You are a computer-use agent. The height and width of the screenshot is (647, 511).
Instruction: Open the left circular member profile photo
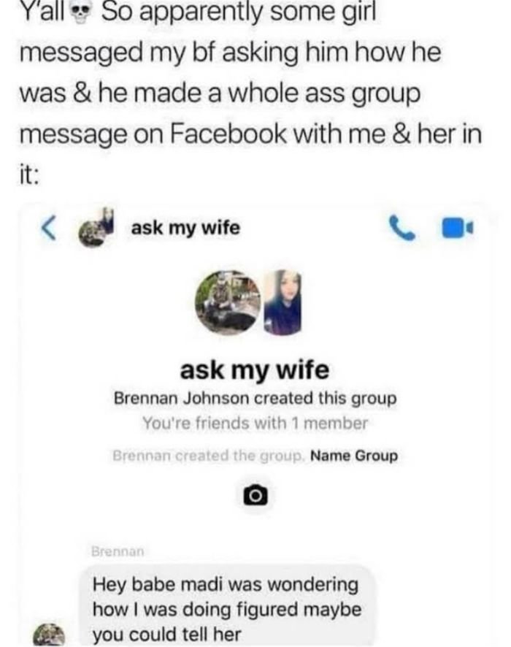pyautogui.click(x=228, y=302)
